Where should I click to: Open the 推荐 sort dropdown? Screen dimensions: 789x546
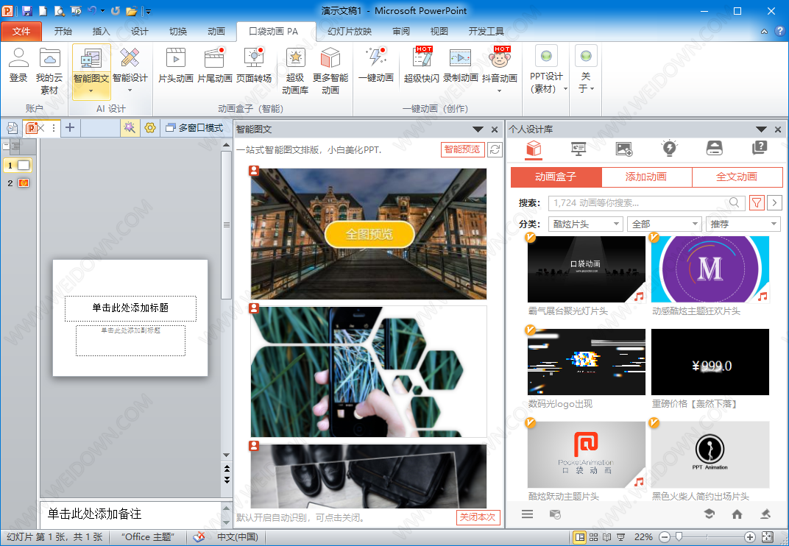coord(743,224)
